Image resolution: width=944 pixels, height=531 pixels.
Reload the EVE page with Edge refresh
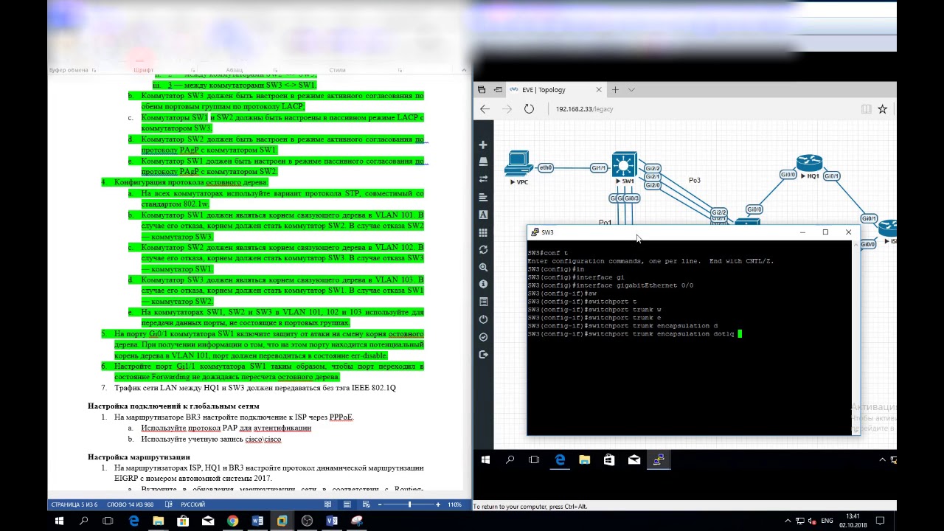[x=529, y=109]
